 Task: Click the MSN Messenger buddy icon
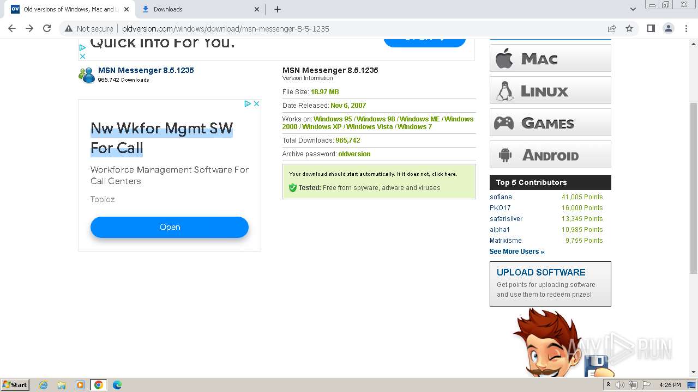pos(87,75)
